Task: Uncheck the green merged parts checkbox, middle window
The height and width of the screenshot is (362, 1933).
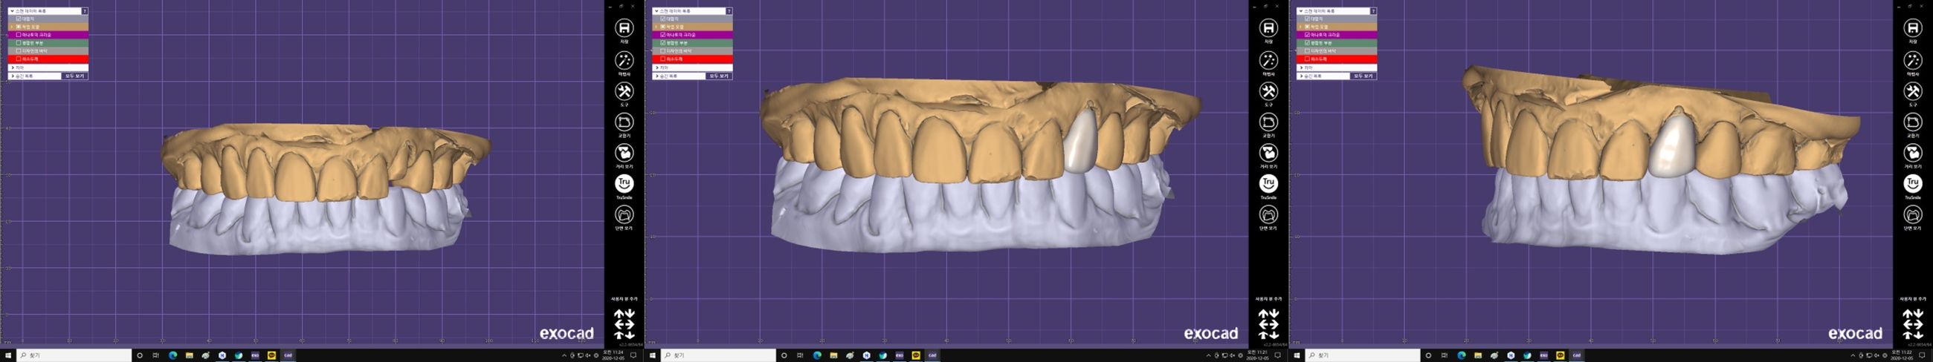Action: pos(663,43)
